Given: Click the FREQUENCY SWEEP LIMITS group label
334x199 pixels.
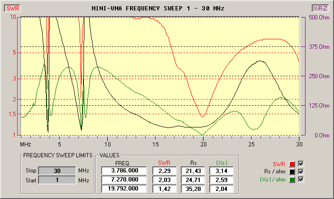Looking at the screenshot, I should 58,155.
